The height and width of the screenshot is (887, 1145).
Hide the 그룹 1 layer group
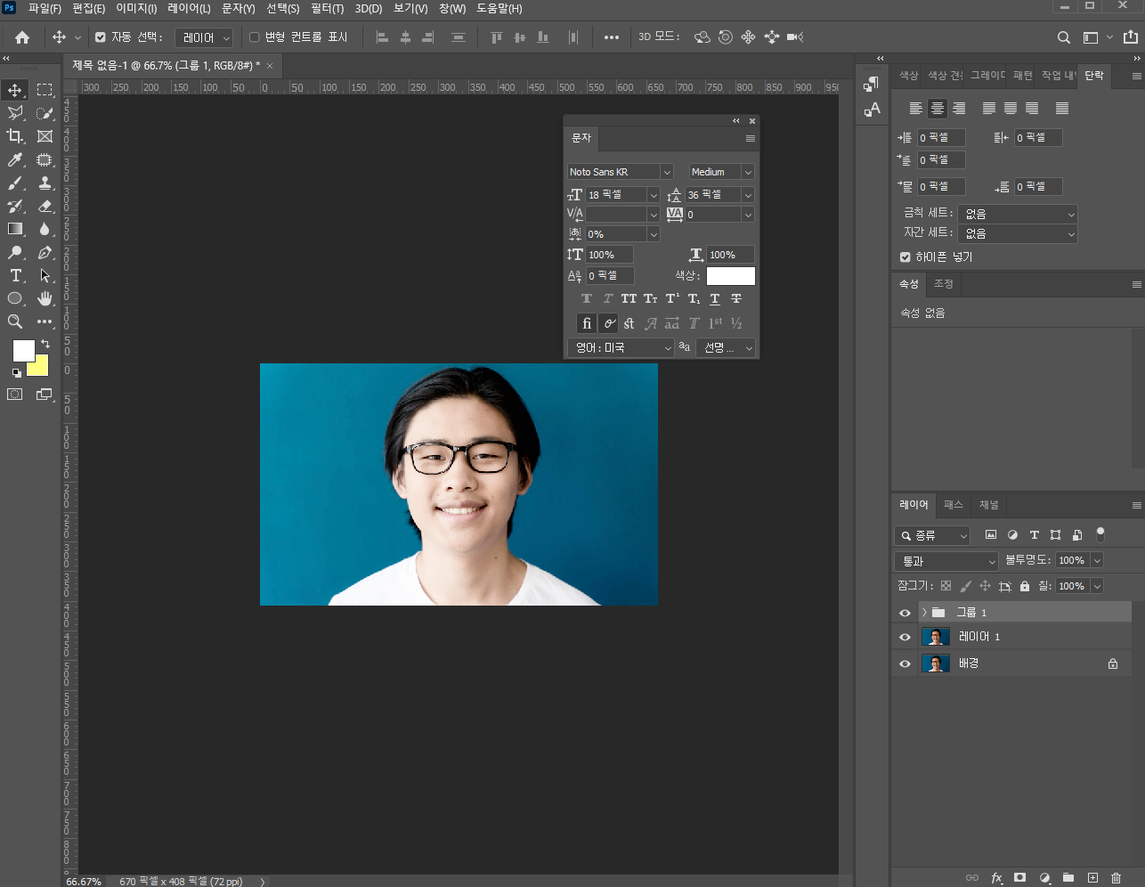point(905,613)
